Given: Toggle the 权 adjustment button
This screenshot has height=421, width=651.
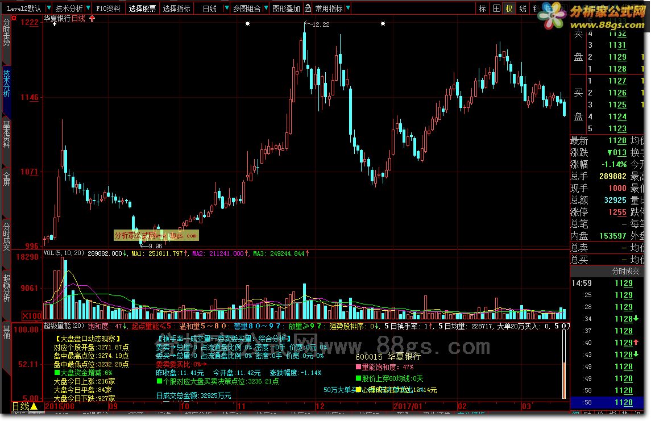Looking at the screenshot, I should click(x=509, y=9).
